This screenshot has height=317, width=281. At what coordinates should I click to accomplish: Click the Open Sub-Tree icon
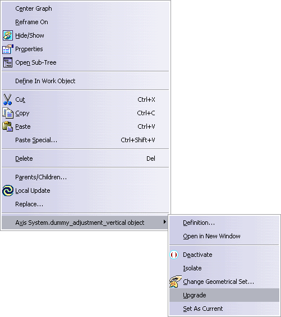(x=8, y=62)
